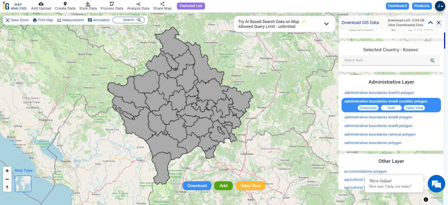Click the Analyze Data icon
This screenshot has width=448, height=205.
coord(138,4)
